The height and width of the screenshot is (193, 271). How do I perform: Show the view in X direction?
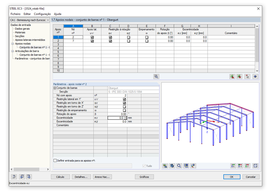click(233, 166)
